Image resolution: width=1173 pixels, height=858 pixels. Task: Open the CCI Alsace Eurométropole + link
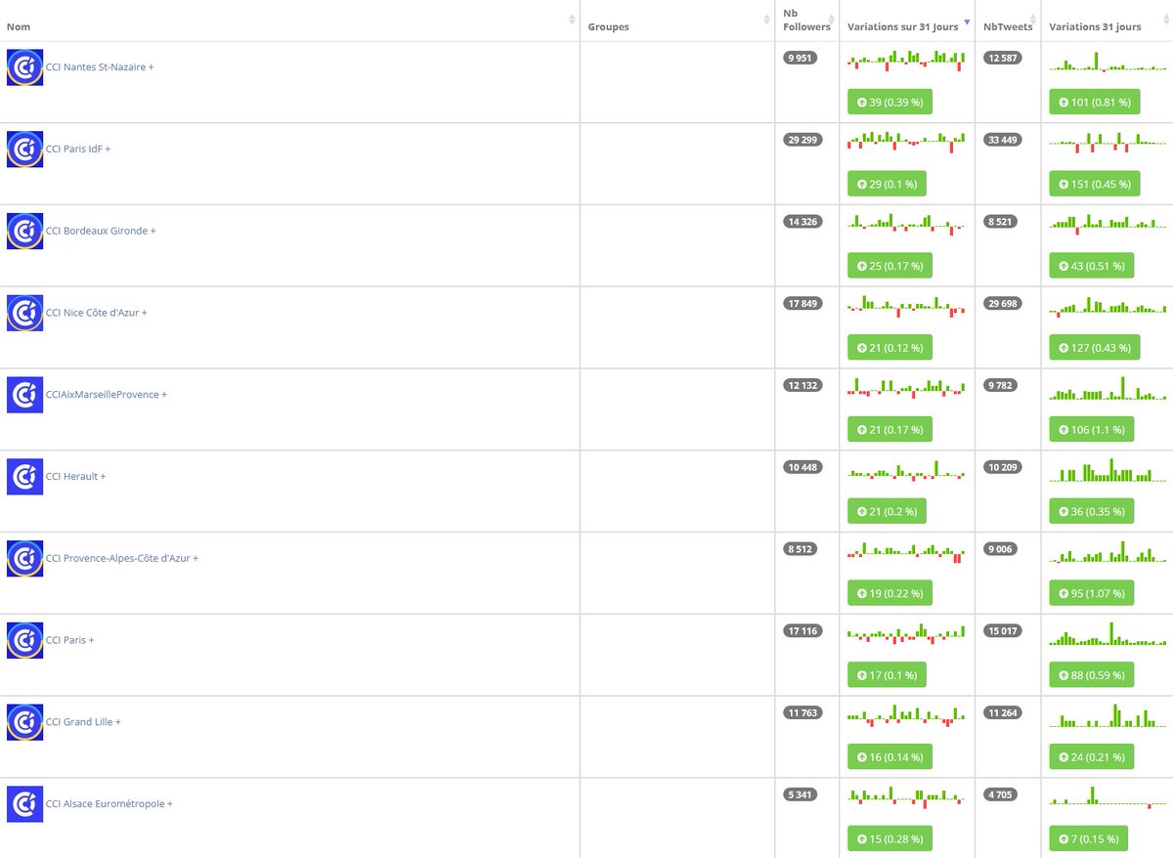coord(109,804)
